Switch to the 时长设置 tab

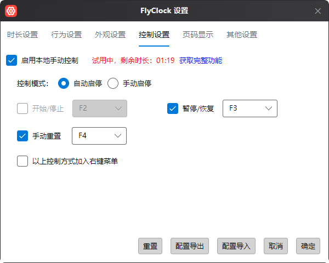pyautogui.click(x=22, y=35)
